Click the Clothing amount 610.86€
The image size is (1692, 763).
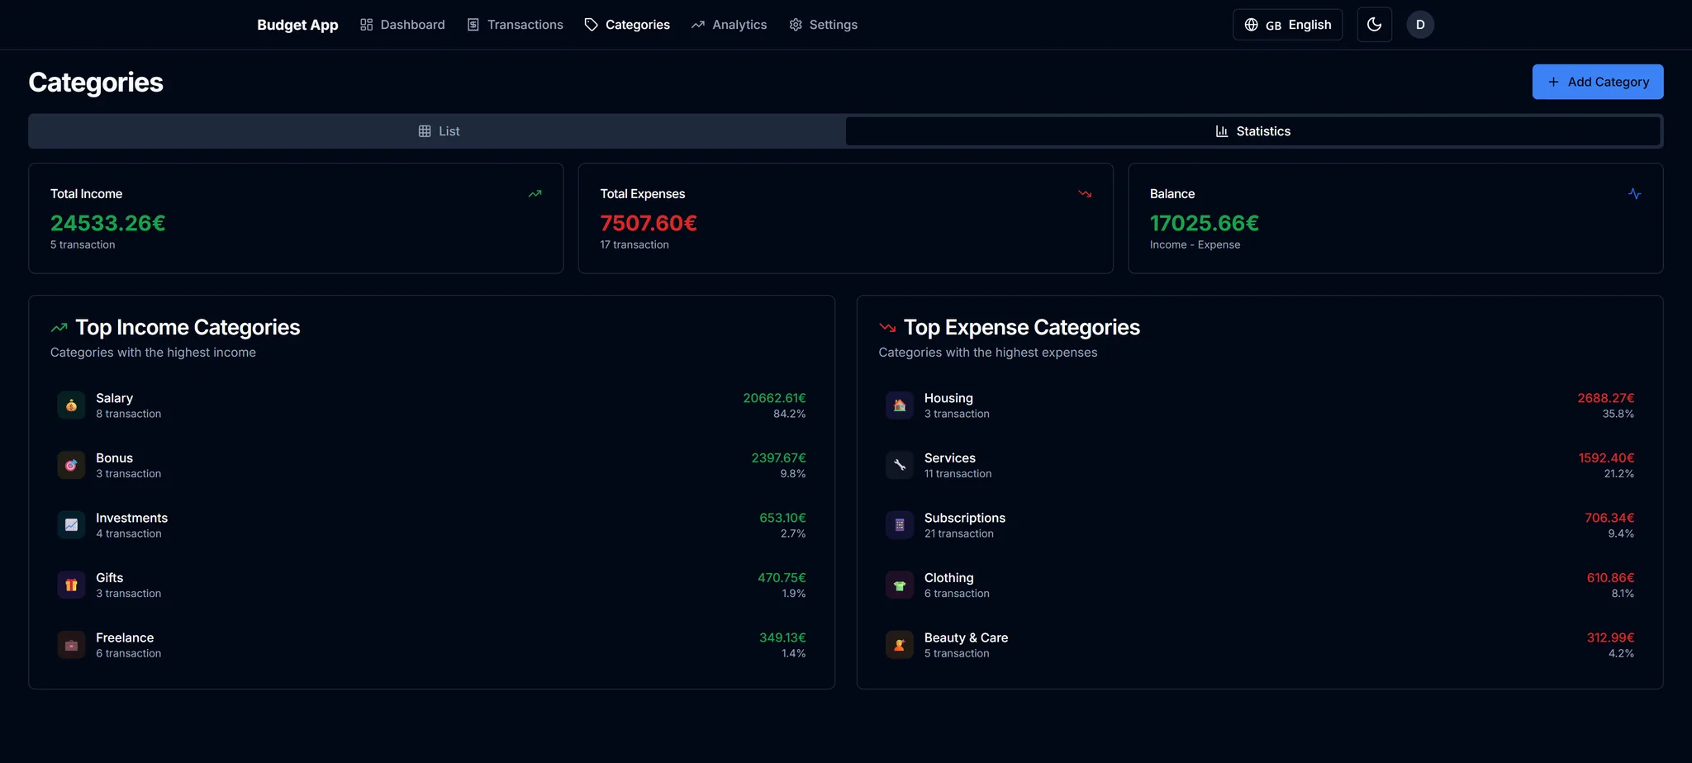(x=1610, y=578)
